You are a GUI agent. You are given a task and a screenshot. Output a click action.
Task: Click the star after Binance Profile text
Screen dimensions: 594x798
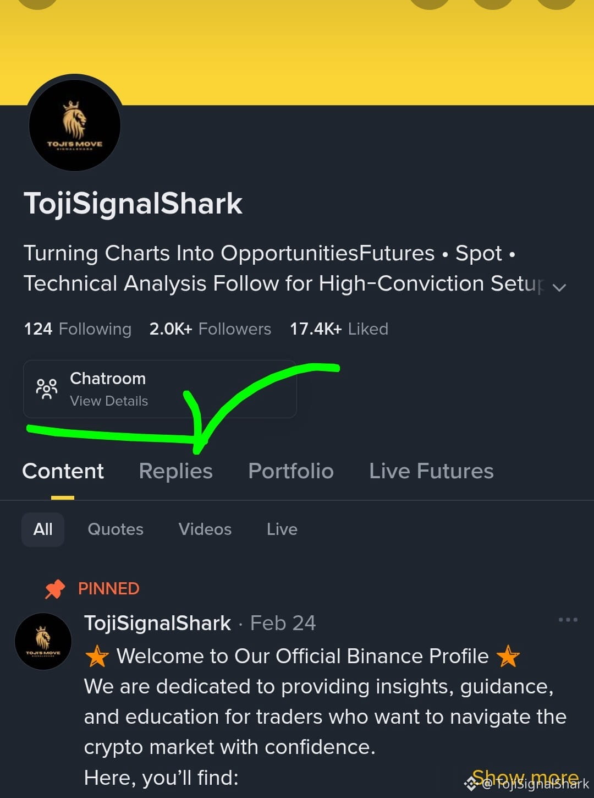coord(508,656)
